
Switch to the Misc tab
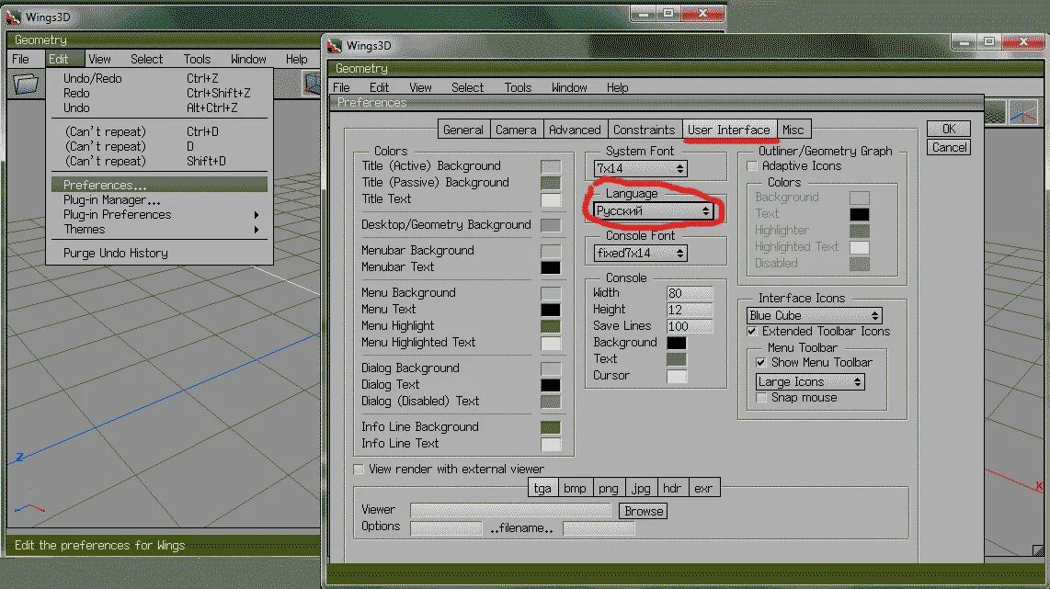tap(793, 130)
